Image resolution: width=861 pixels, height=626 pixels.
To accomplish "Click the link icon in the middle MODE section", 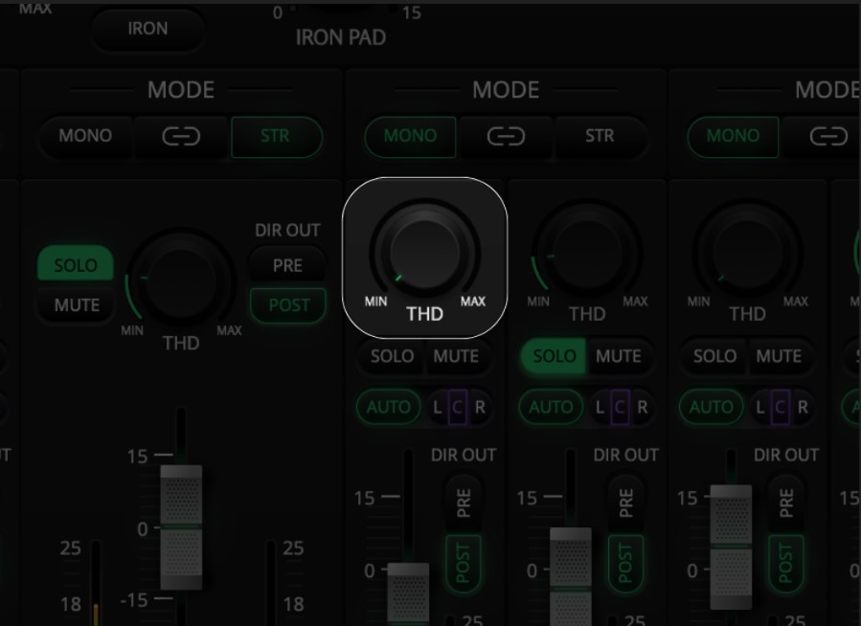I will (x=506, y=137).
